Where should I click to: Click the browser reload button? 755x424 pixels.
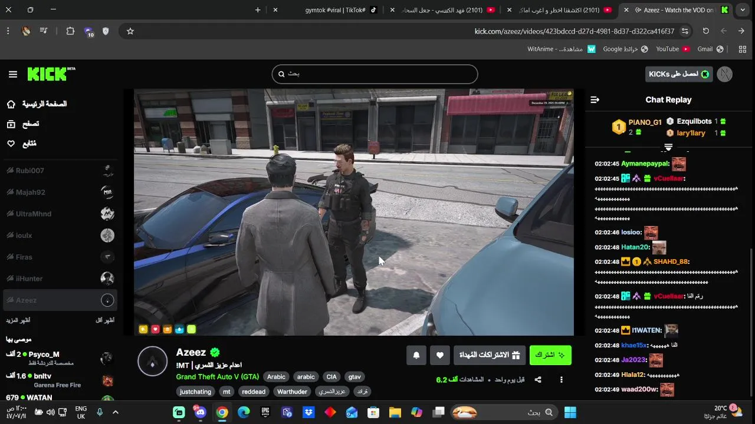click(706, 31)
